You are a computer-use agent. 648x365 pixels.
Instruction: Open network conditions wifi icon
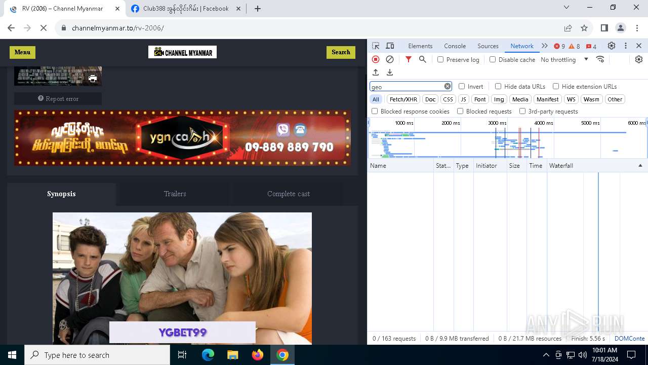(x=600, y=59)
